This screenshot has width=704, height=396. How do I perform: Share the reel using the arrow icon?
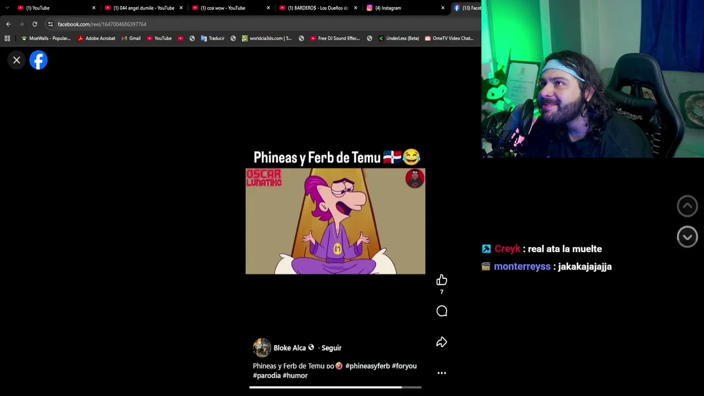pos(442,342)
